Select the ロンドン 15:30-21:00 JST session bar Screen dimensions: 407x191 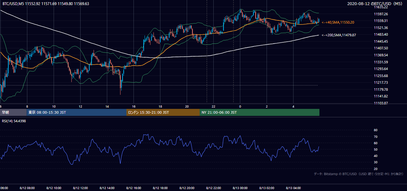[163, 112]
